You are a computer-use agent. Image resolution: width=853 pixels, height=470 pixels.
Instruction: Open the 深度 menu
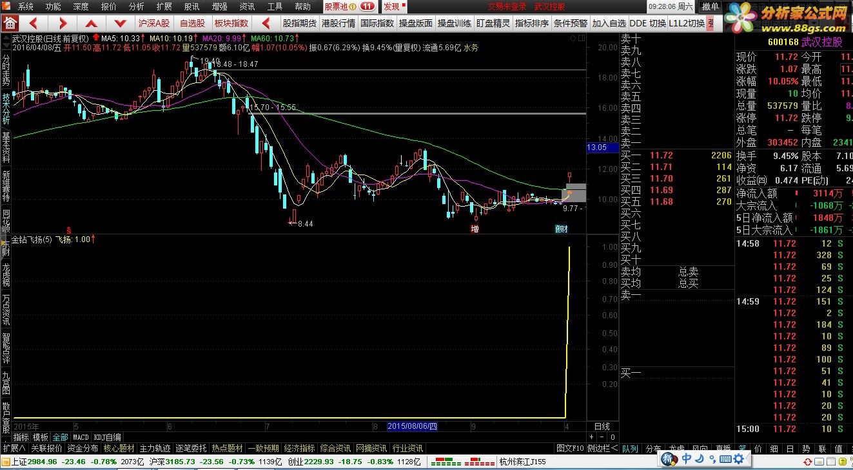click(x=81, y=6)
